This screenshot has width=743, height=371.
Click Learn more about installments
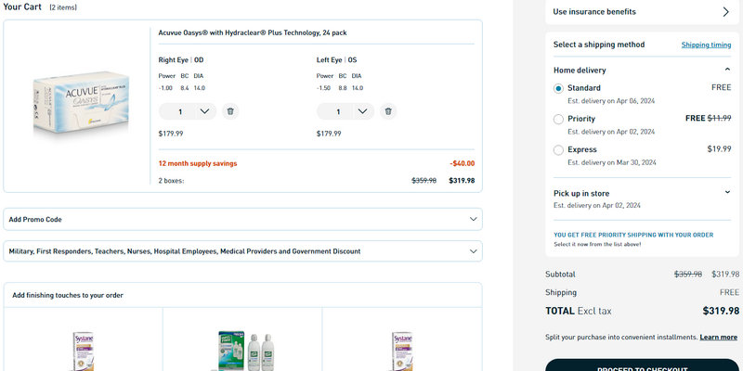[718, 337]
